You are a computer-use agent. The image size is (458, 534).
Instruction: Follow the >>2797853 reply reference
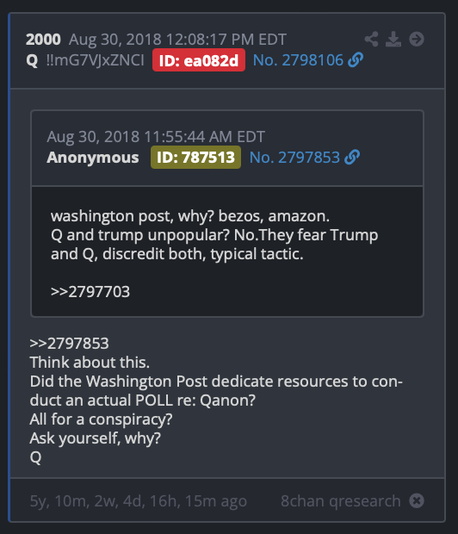pyautogui.click(x=69, y=344)
